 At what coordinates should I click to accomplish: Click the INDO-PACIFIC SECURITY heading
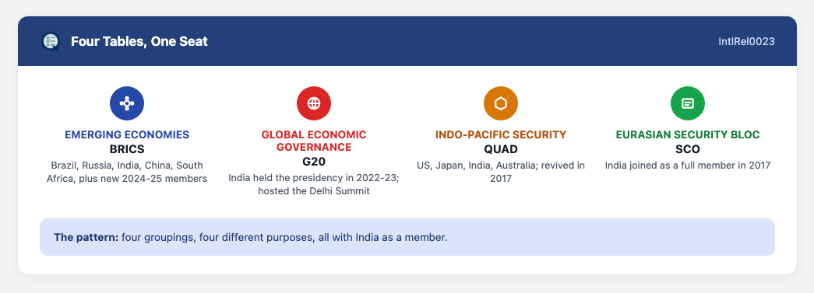pos(501,134)
